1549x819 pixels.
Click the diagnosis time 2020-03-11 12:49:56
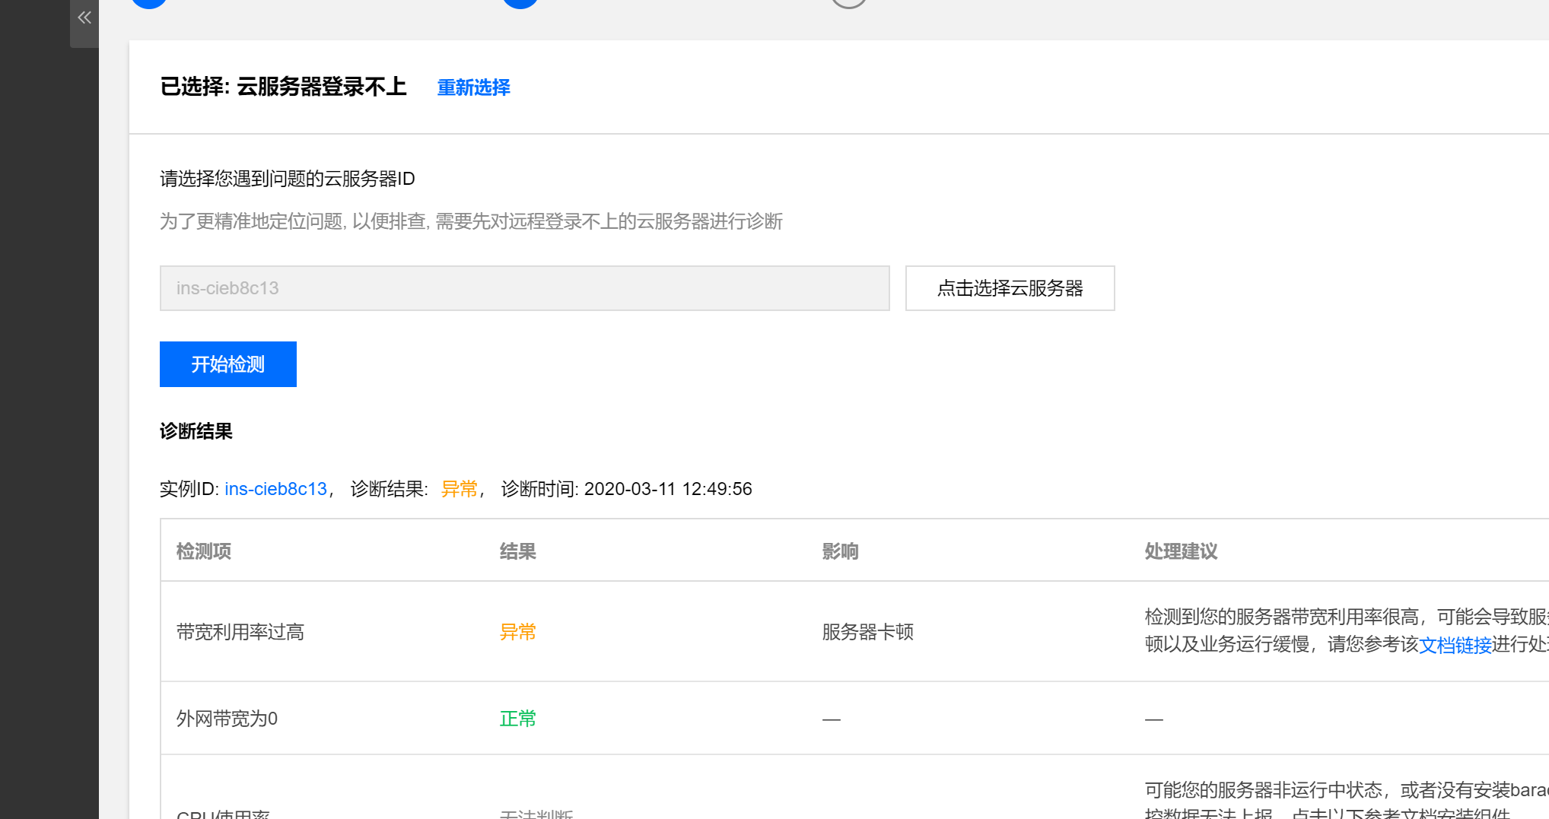667,489
